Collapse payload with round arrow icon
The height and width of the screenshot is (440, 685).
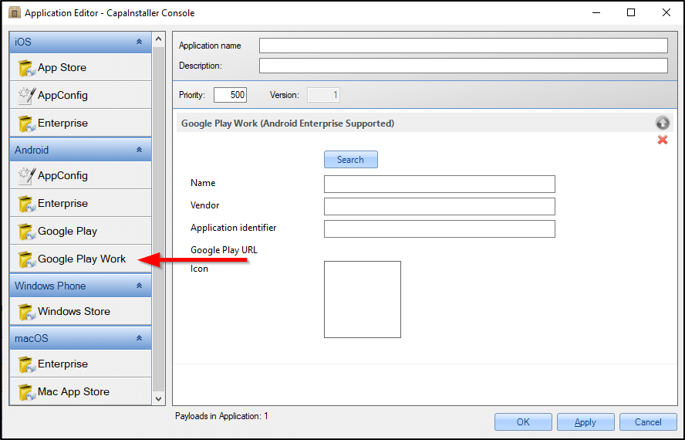click(663, 123)
